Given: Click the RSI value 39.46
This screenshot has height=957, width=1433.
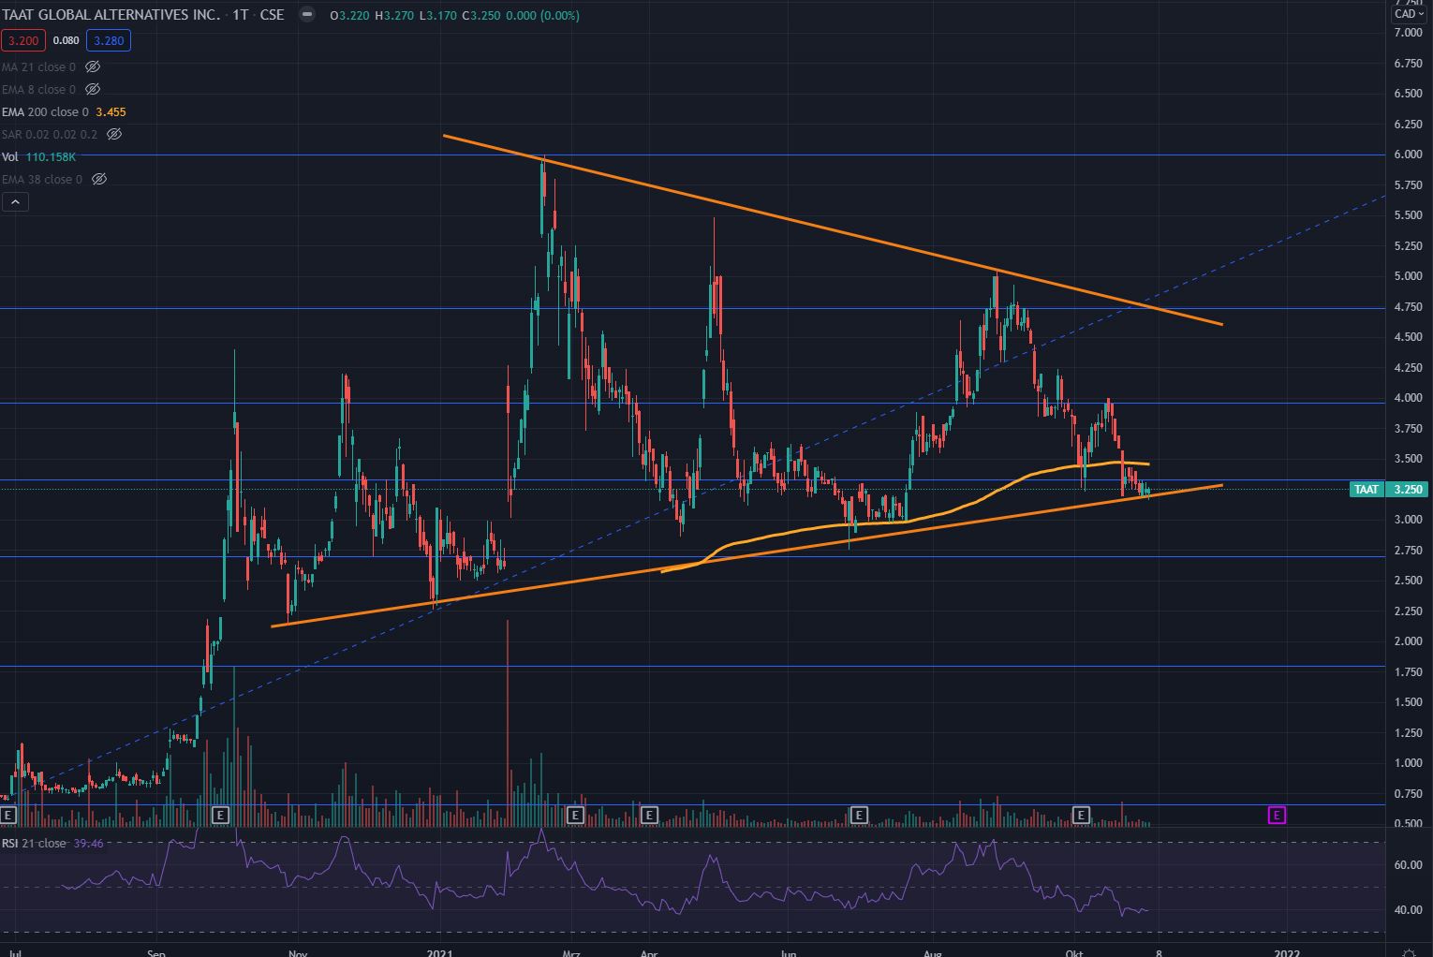Looking at the screenshot, I should [89, 844].
